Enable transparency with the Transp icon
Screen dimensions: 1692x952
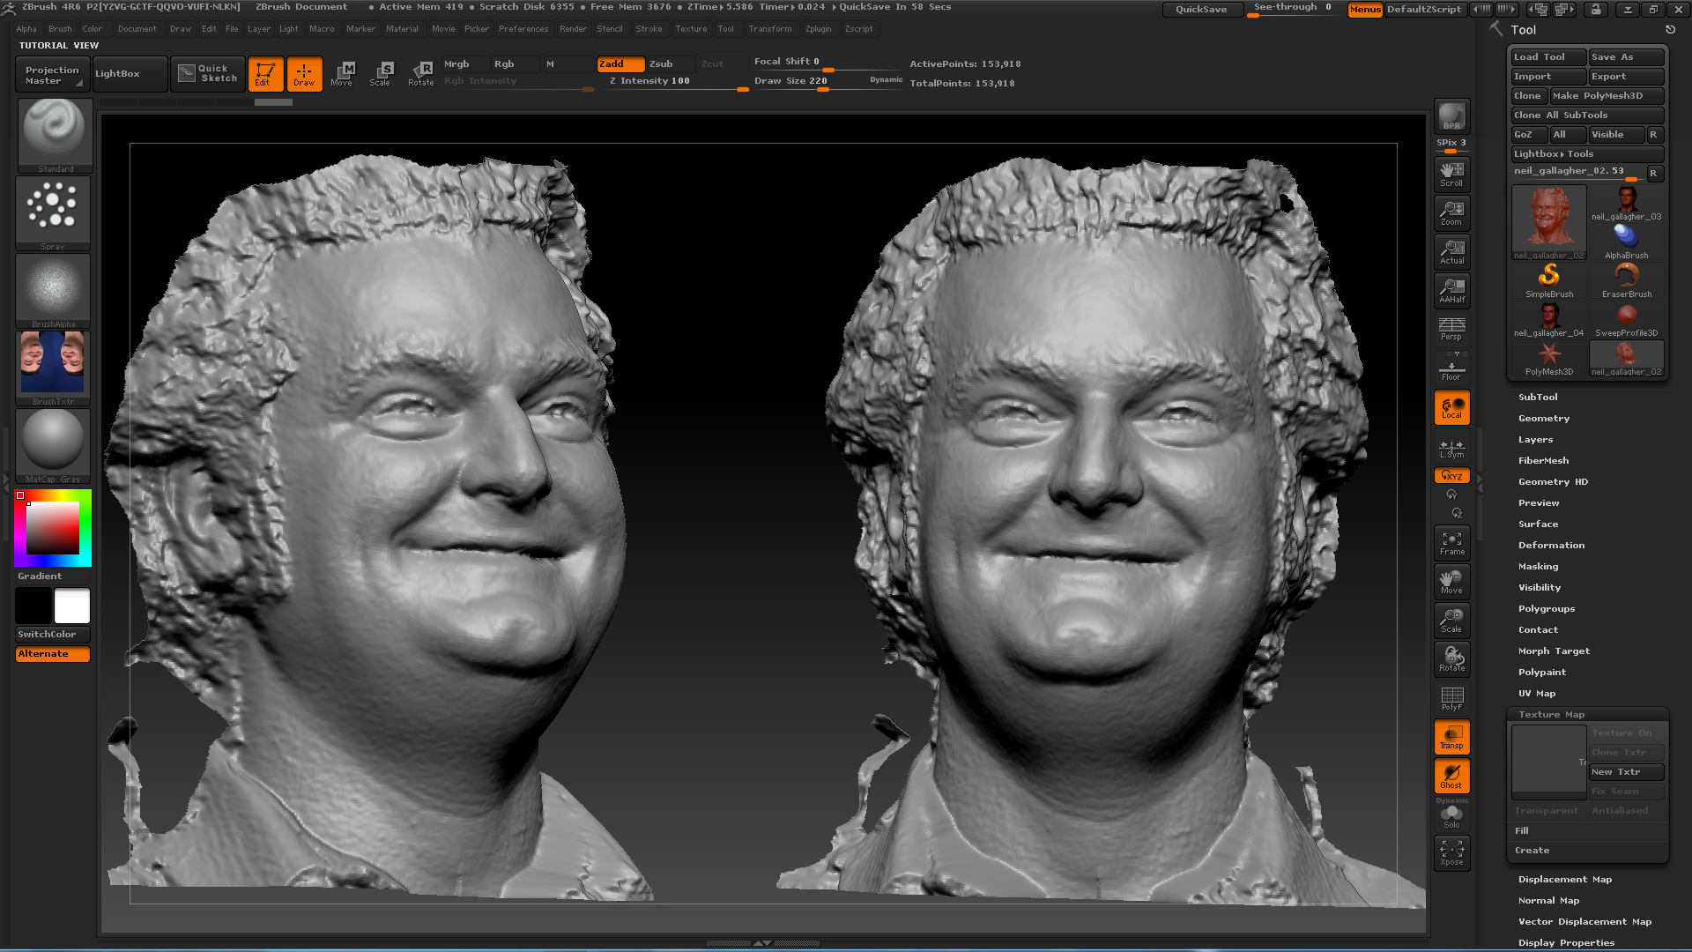[x=1451, y=736]
